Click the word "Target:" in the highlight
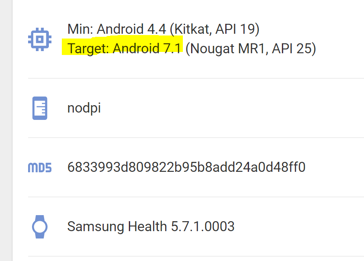The width and height of the screenshot is (364, 261). [x=88, y=48]
